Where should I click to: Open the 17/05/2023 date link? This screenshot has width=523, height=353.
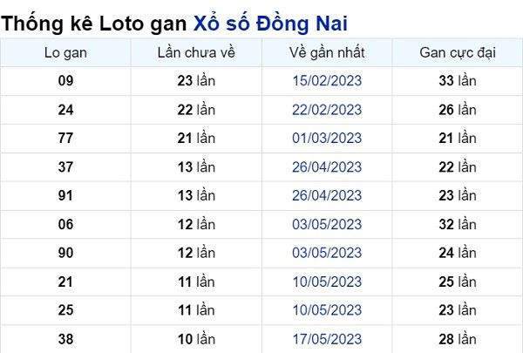[x=327, y=339]
